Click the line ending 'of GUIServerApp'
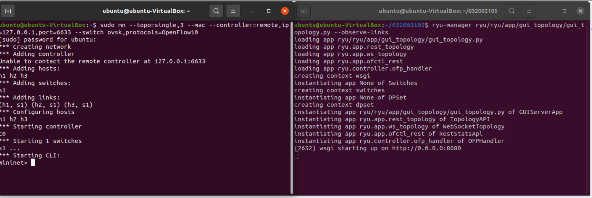The width and height of the screenshot is (592, 198). coord(428,112)
